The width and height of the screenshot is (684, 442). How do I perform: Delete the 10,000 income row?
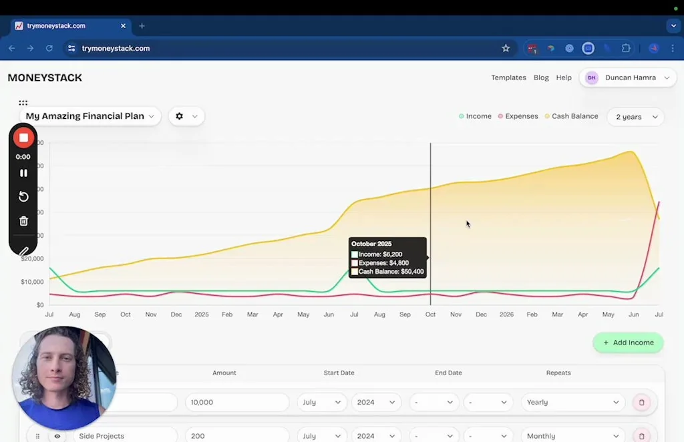pyautogui.click(x=641, y=403)
